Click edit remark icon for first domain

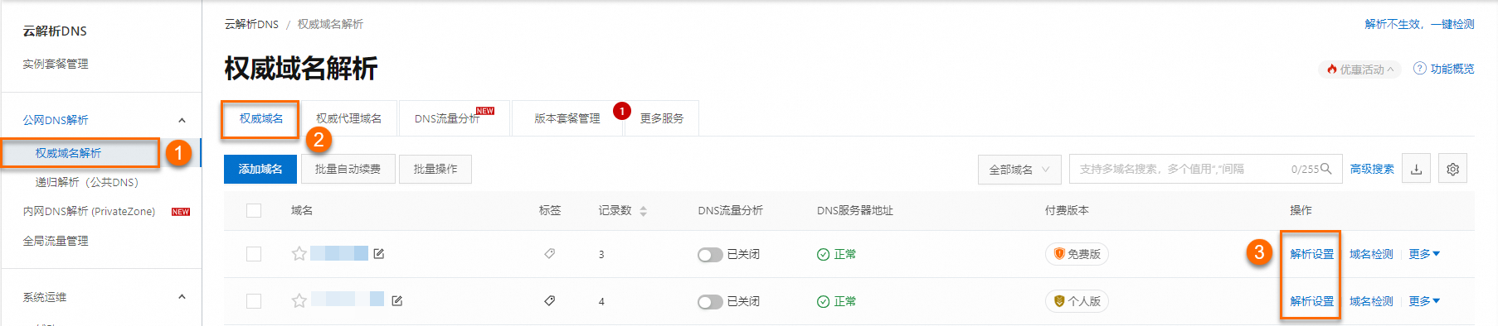point(378,254)
